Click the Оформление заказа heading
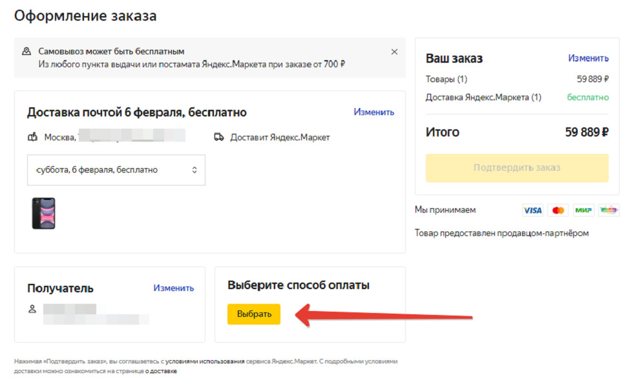Screen dimensions: 641x388 (x=85, y=16)
